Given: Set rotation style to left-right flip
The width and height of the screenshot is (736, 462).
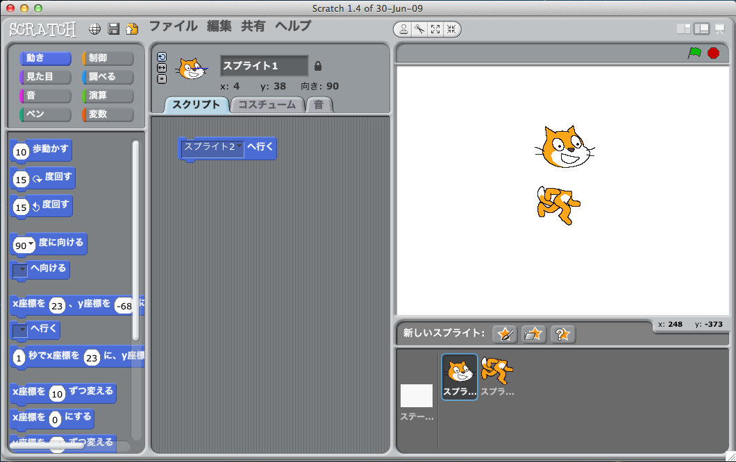Looking at the screenshot, I should (162, 68).
